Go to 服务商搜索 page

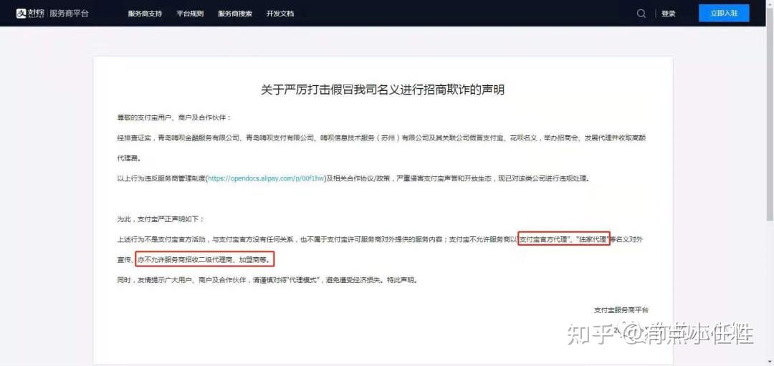tap(235, 14)
